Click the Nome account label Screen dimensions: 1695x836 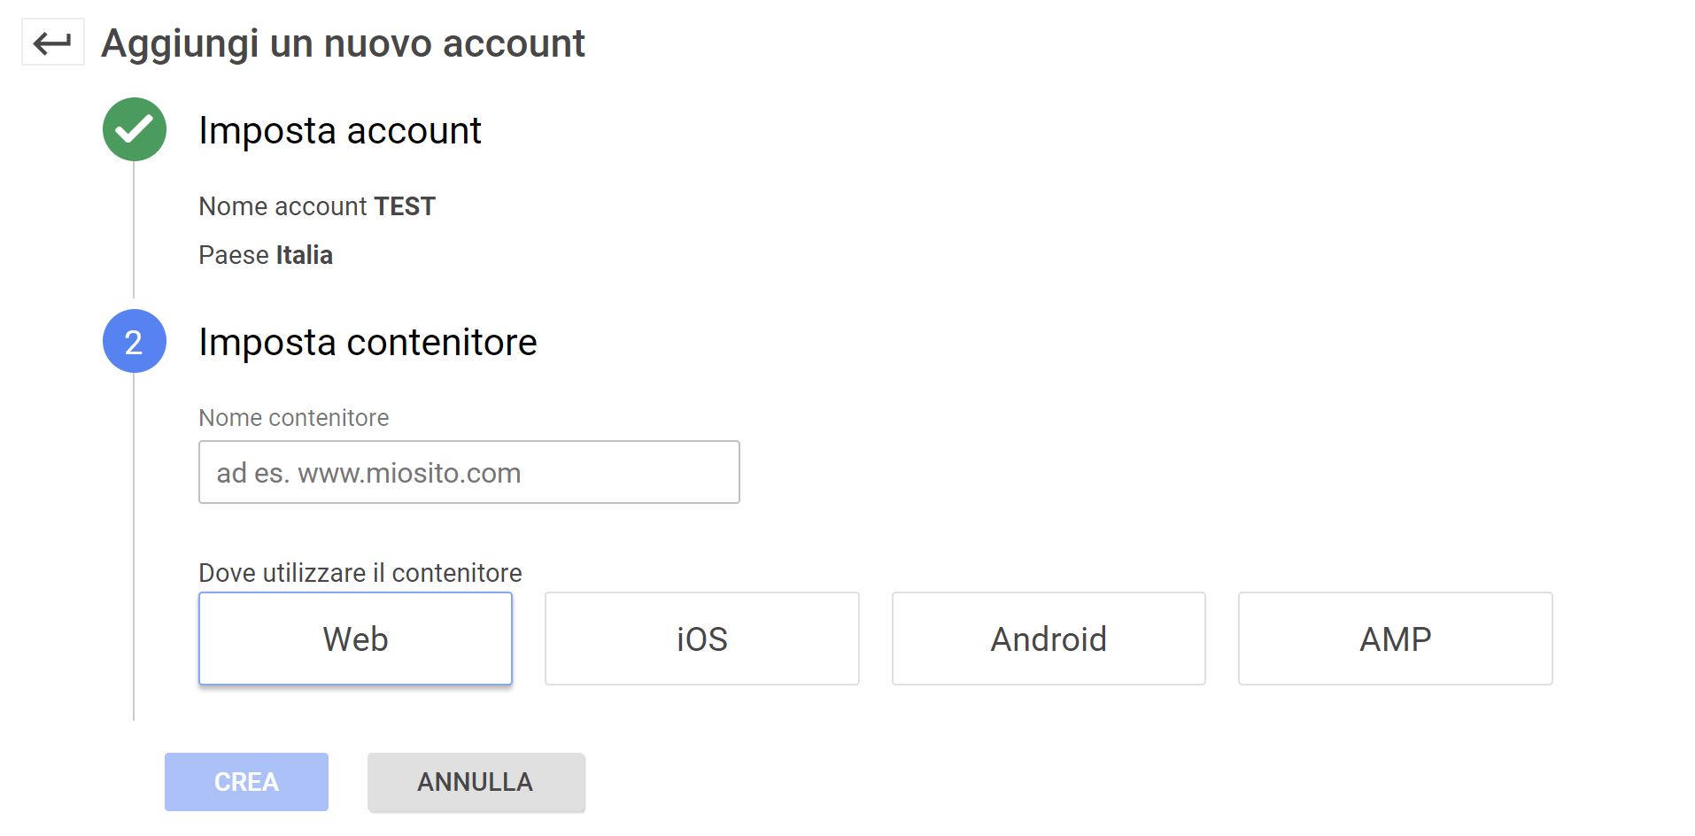[x=282, y=206]
